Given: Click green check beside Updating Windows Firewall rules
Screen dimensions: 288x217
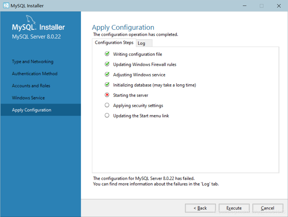Looking at the screenshot, I should coord(107,64).
